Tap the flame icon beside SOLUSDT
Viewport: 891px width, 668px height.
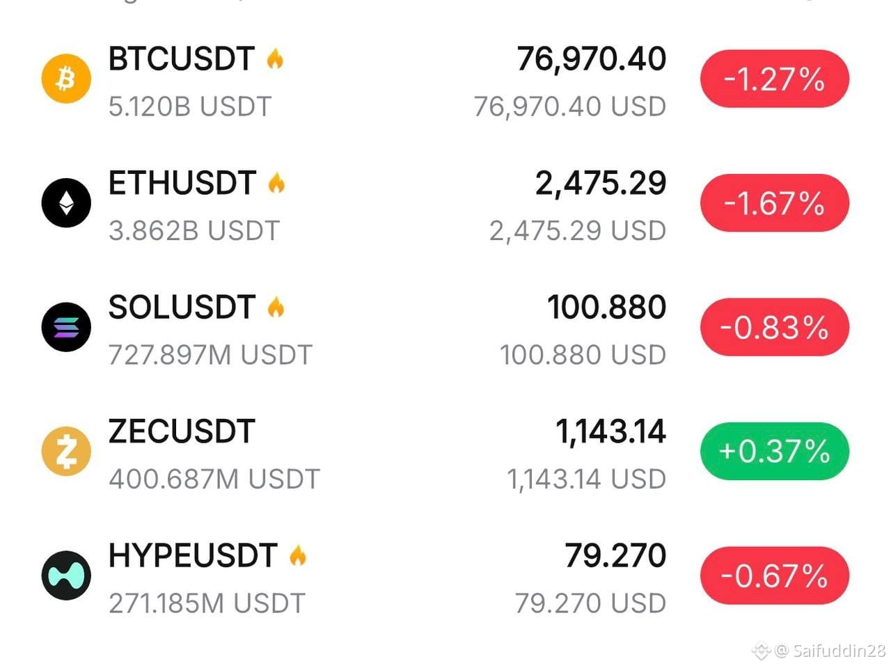pos(276,307)
